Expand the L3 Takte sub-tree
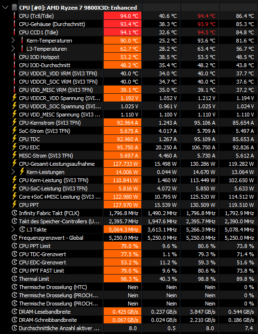The width and height of the screenshot is (258, 334). tap(13, 230)
